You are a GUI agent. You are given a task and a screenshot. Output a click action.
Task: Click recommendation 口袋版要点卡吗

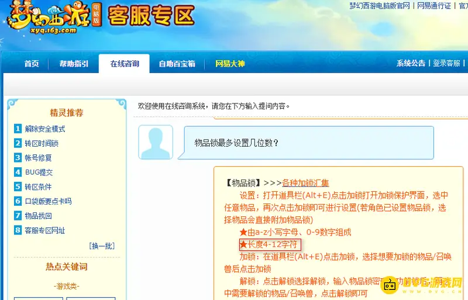(x=48, y=201)
